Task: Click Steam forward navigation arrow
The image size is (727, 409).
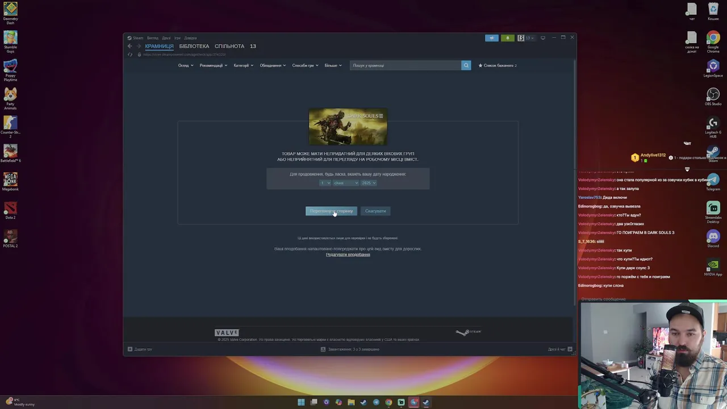Action: 139,46
